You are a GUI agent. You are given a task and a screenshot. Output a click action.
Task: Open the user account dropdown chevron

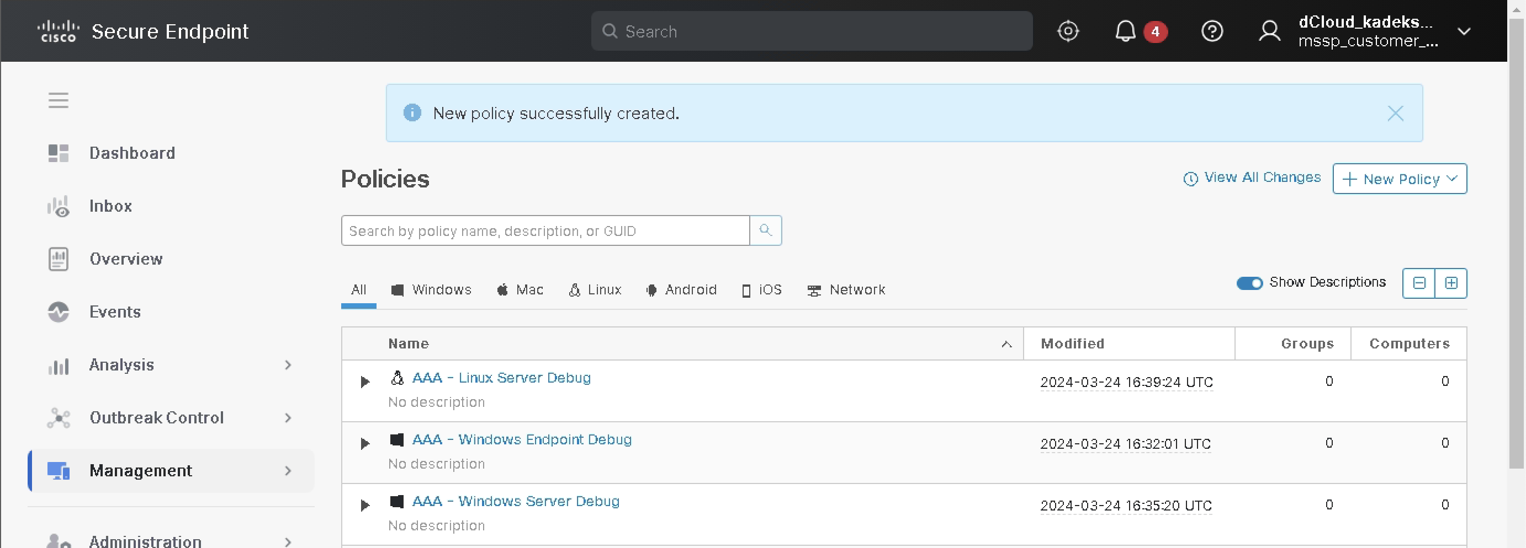click(1463, 31)
